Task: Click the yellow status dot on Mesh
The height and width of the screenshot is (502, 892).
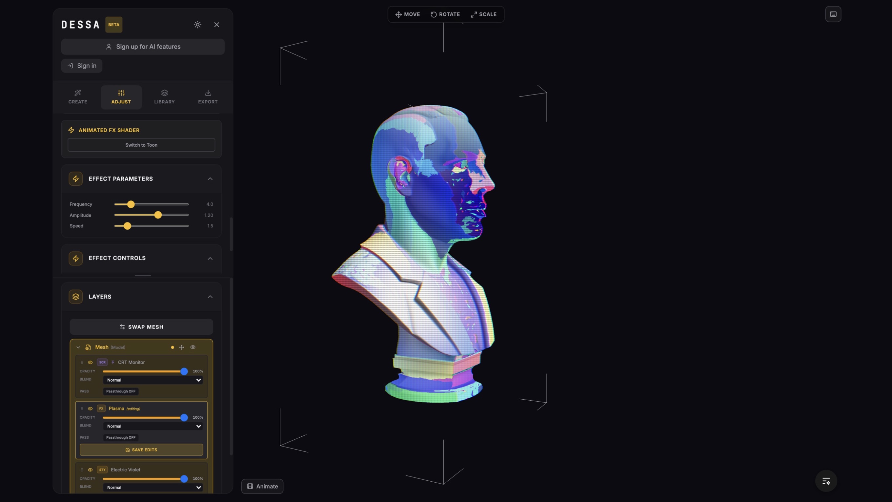Action: 172,347
